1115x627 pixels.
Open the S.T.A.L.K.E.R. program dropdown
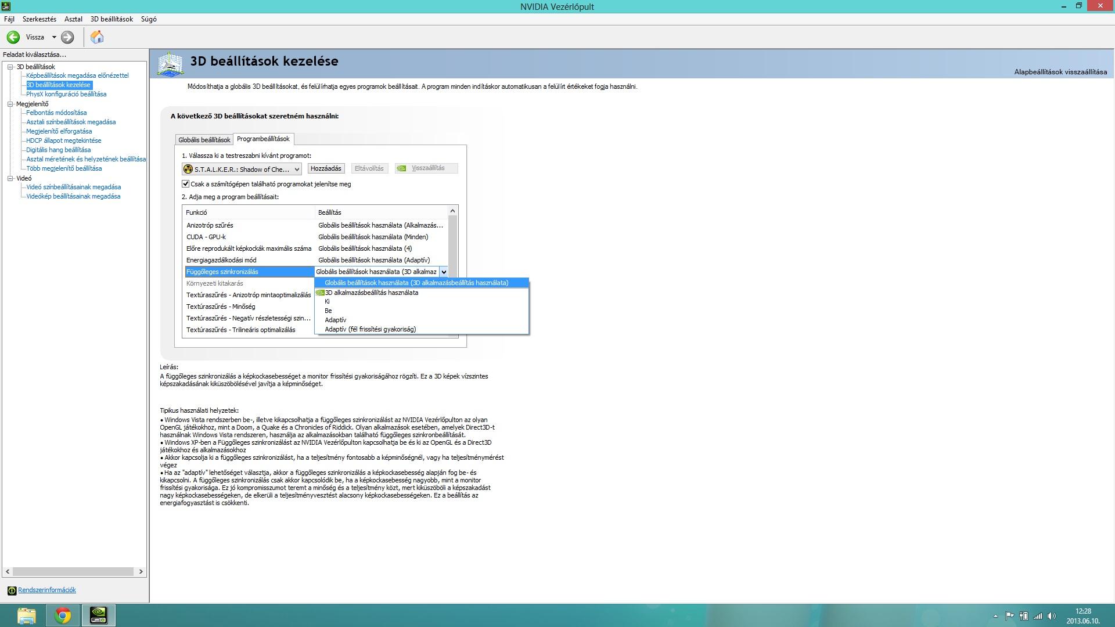pyautogui.click(x=242, y=169)
